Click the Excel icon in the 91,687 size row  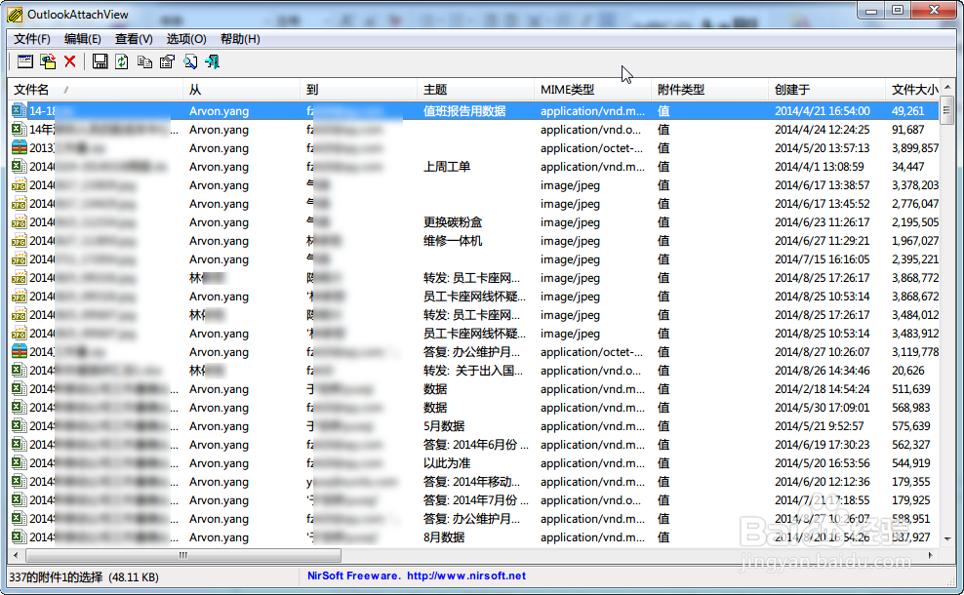click(x=20, y=130)
